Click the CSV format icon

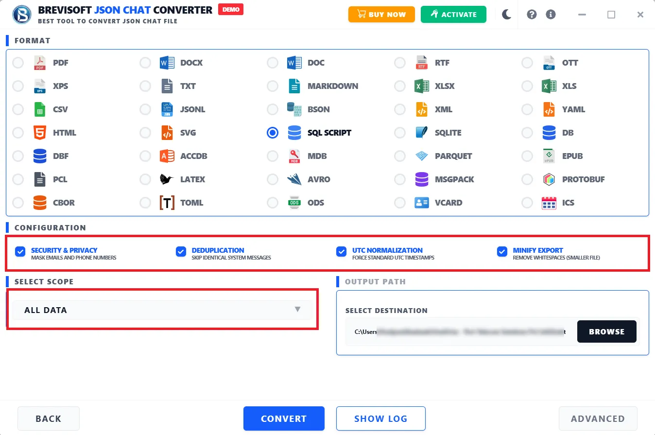pyautogui.click(x=40, y=109)
